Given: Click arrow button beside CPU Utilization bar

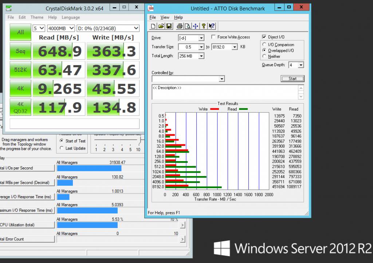Looking at the screenshot, I should [x=182, y=225].
